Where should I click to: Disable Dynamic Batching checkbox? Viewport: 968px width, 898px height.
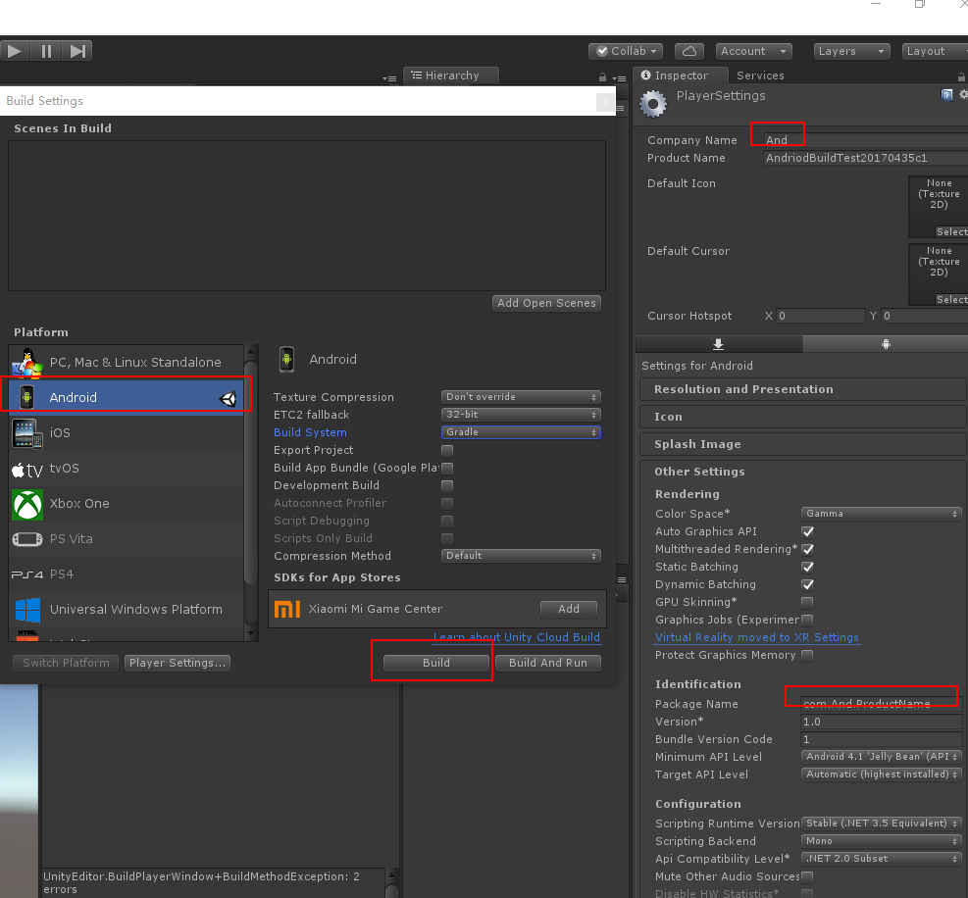point(807,584)
